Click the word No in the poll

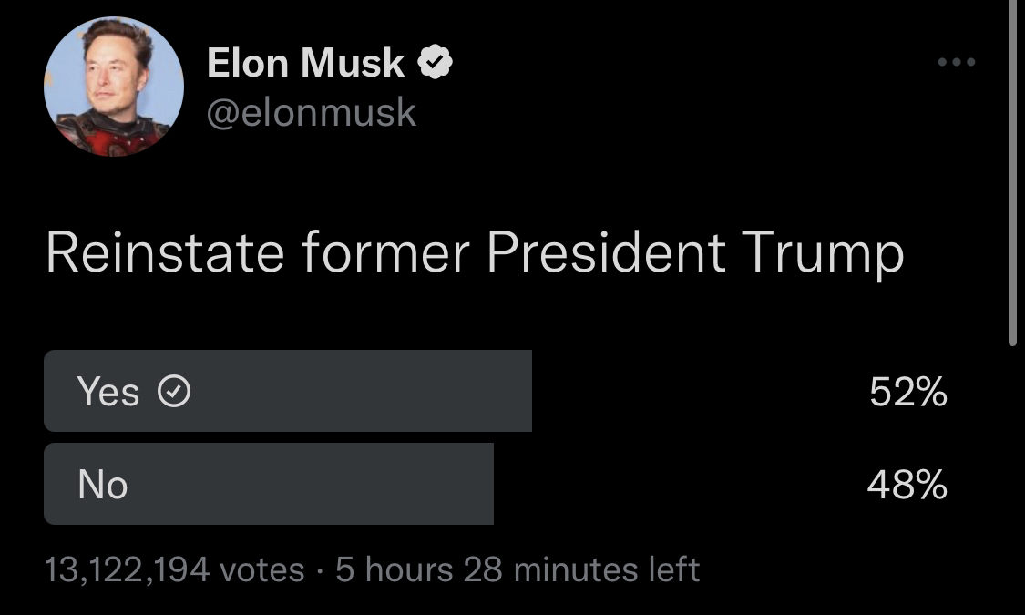103,485
